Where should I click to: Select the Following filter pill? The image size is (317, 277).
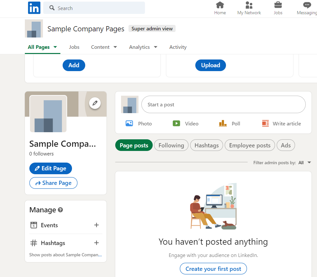tap(171, 145)
